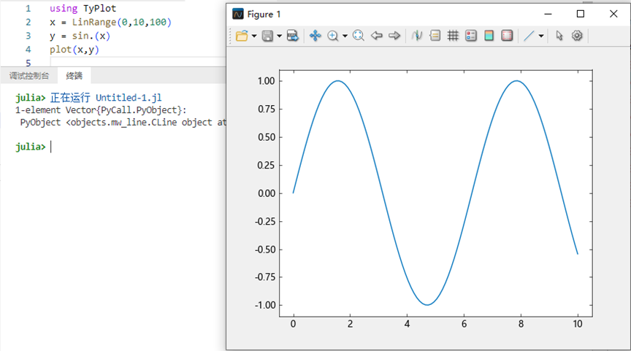Screen dimensions: 631x351
Task: Click the red dashed border axes icon
Action: click(507, 36)
